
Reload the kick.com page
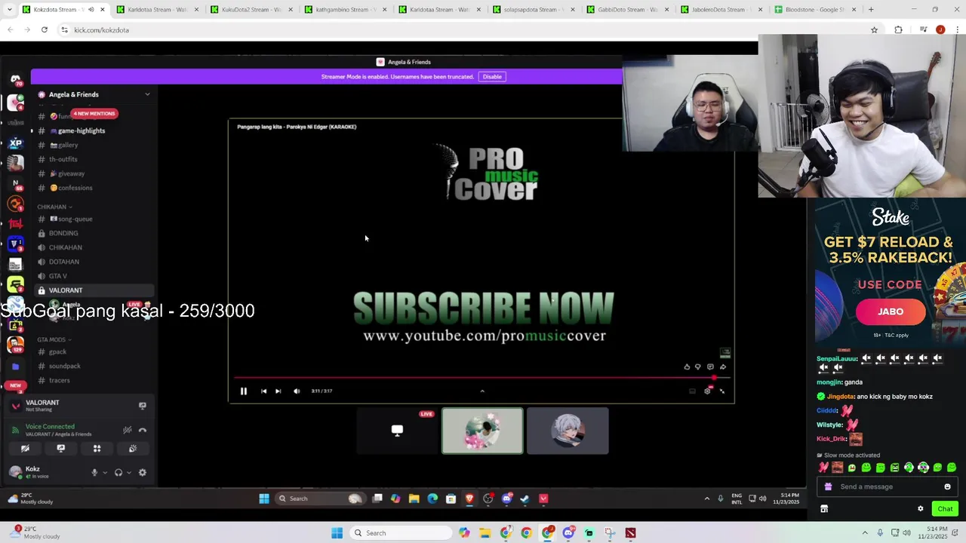45,29
